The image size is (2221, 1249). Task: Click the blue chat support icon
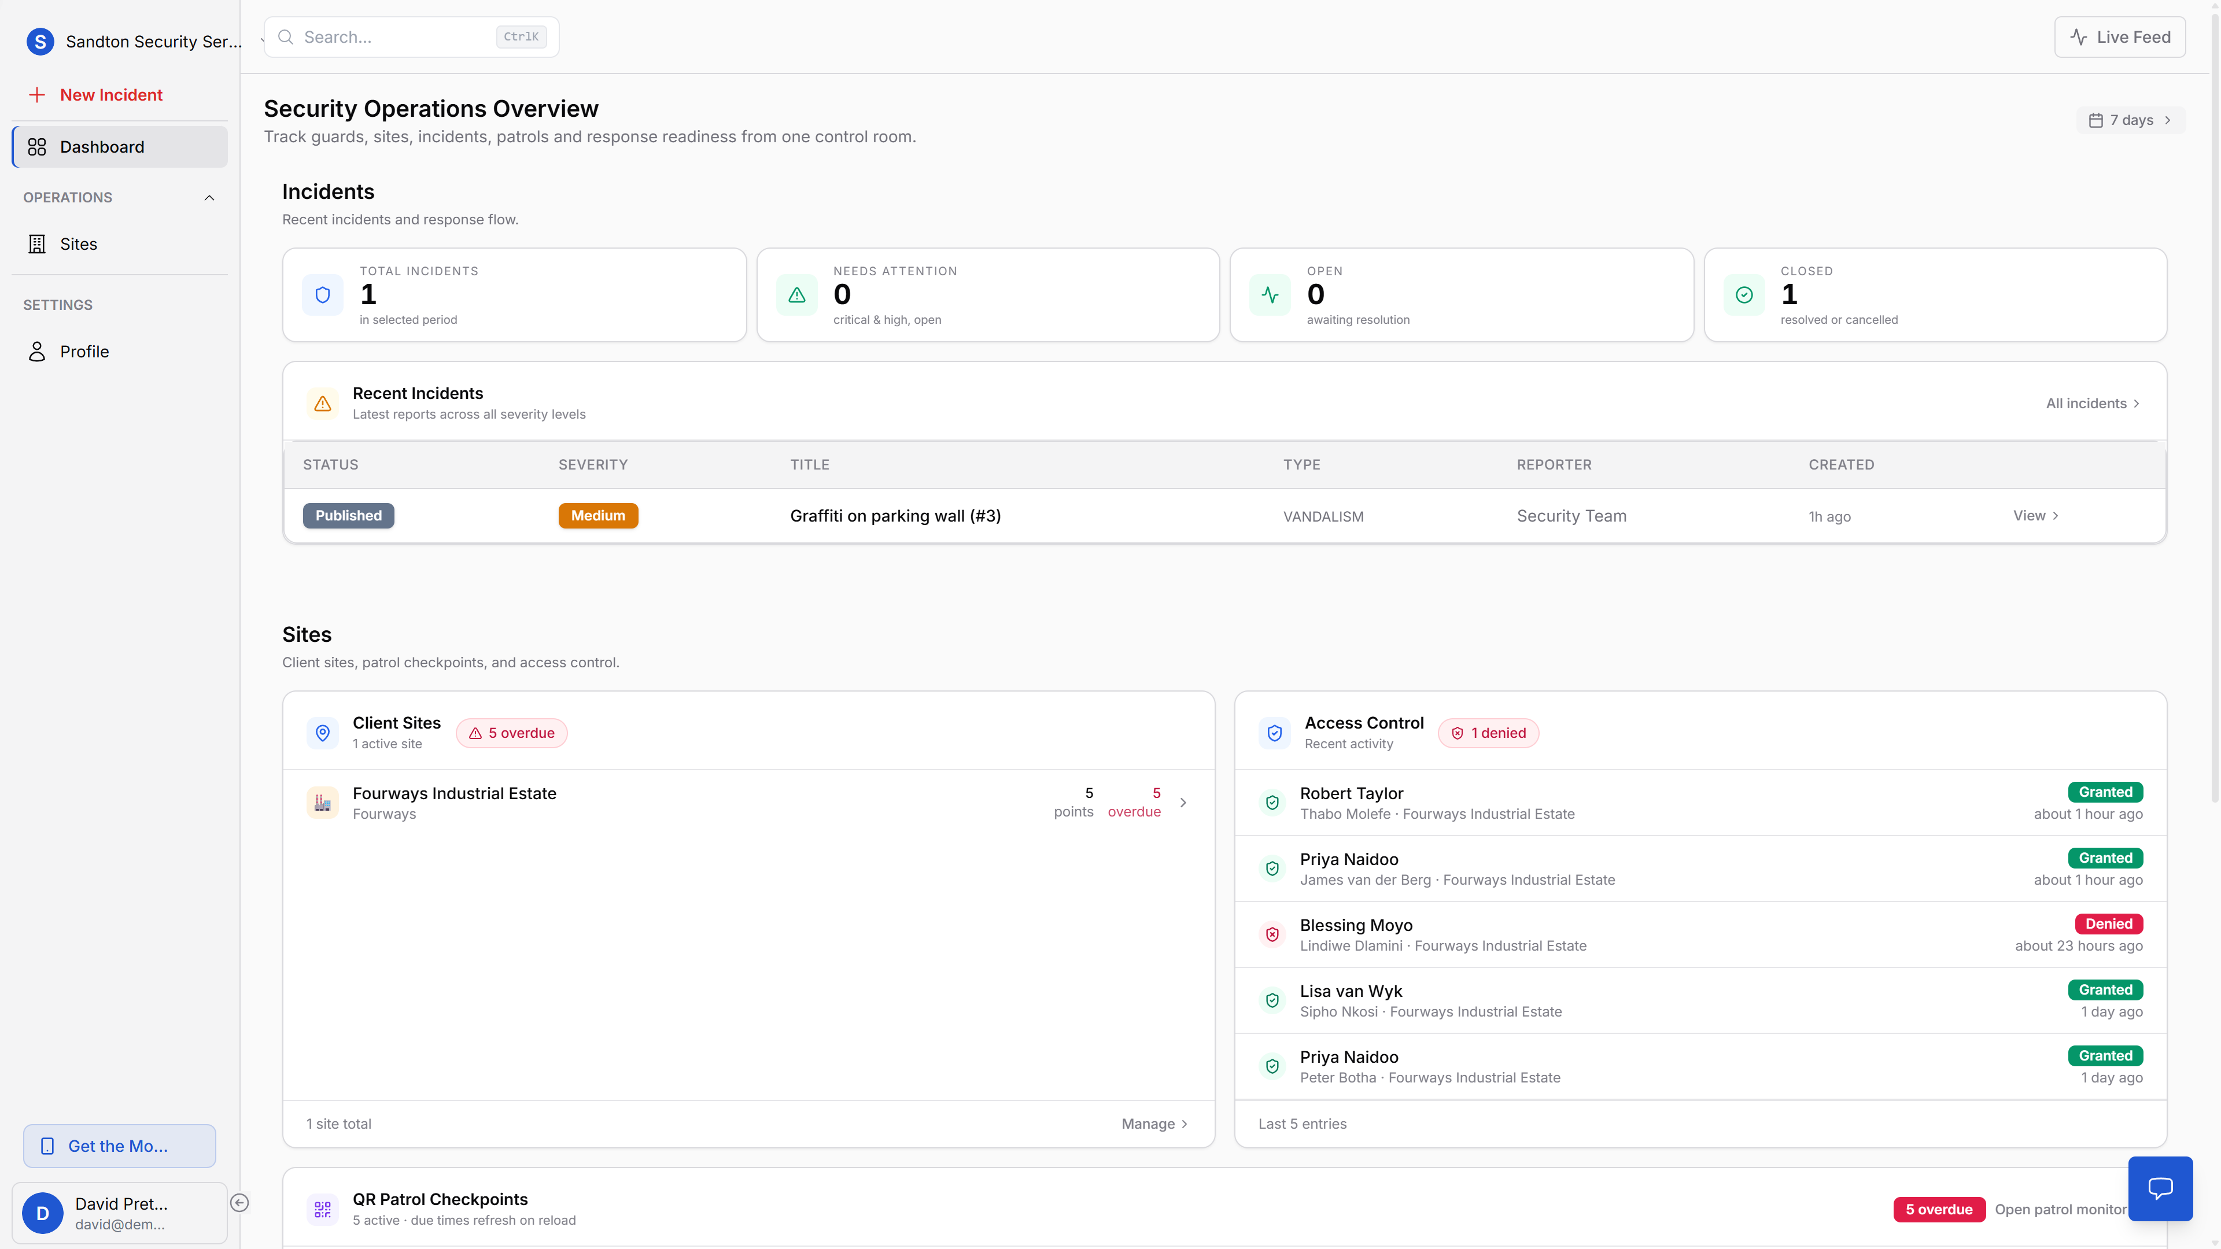click(2160, 1188)
